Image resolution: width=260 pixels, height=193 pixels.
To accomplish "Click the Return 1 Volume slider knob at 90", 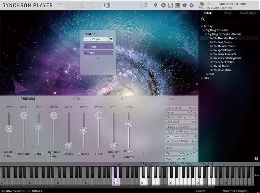I will (x=129, y=124).
